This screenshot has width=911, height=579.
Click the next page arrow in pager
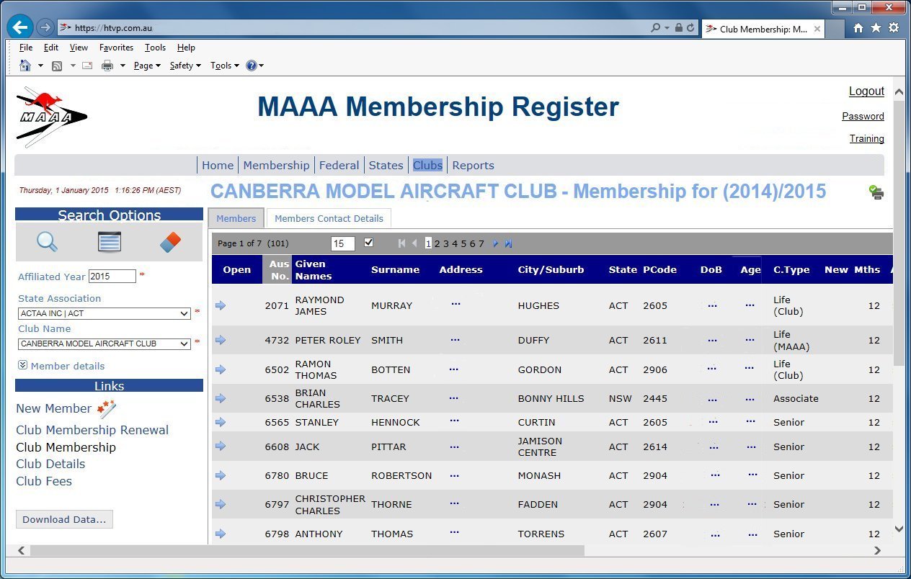click(x=496, y=243)
